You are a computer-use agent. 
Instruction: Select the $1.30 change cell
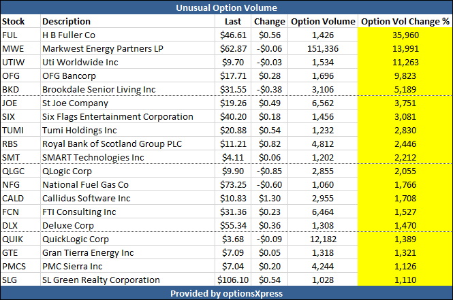[x=270, y=199]
